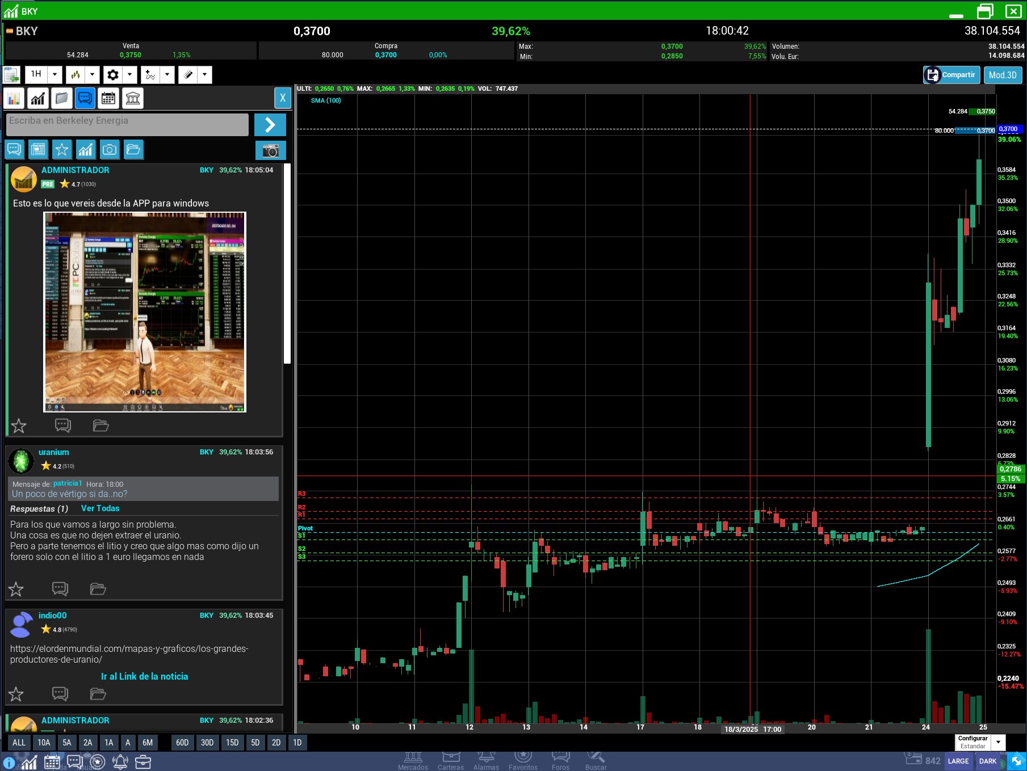Send message with the arrow button
This screenshot has width=1027, height=771.
click(x=270, y=124)
